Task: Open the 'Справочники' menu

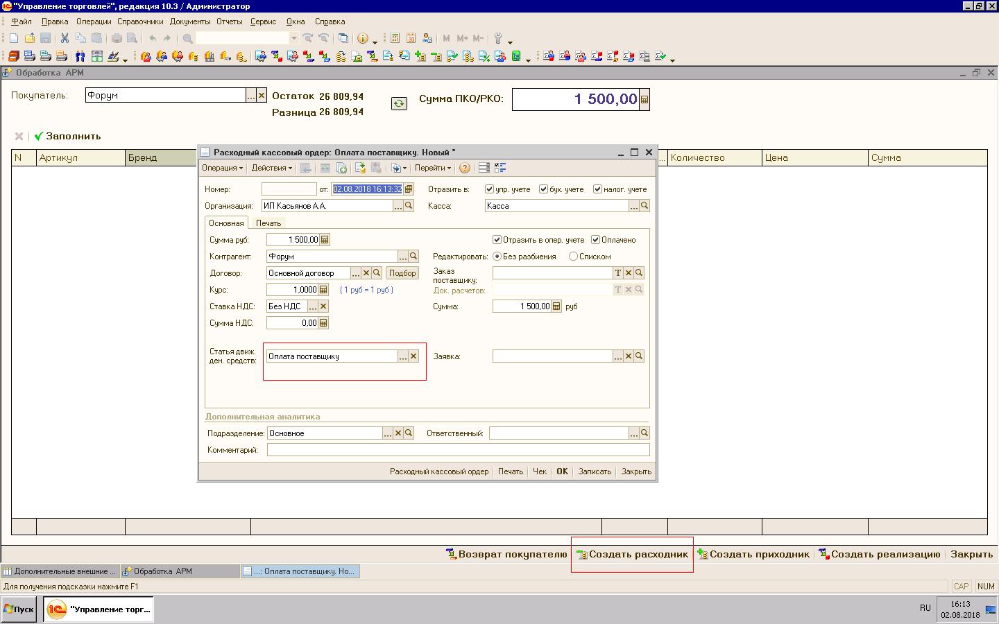Action: 140,21
